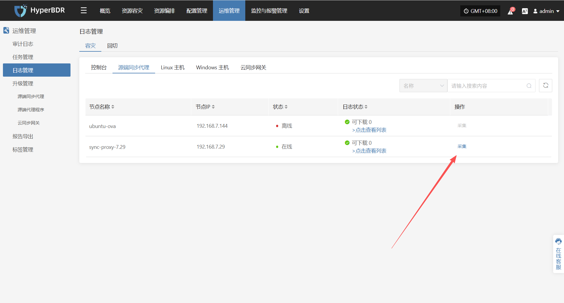Viewport: 564px width, 303px height.
Task: Open the alert notification bell icon
Action: pos(511,11)
